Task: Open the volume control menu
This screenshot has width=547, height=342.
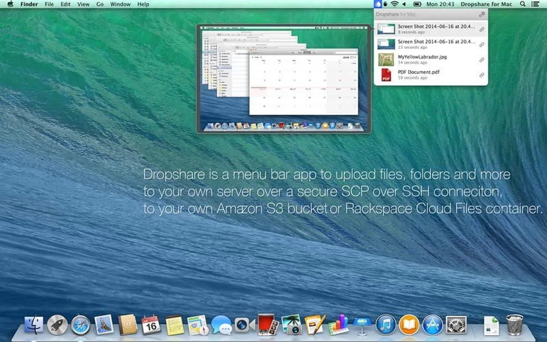Action: point(404,4)
